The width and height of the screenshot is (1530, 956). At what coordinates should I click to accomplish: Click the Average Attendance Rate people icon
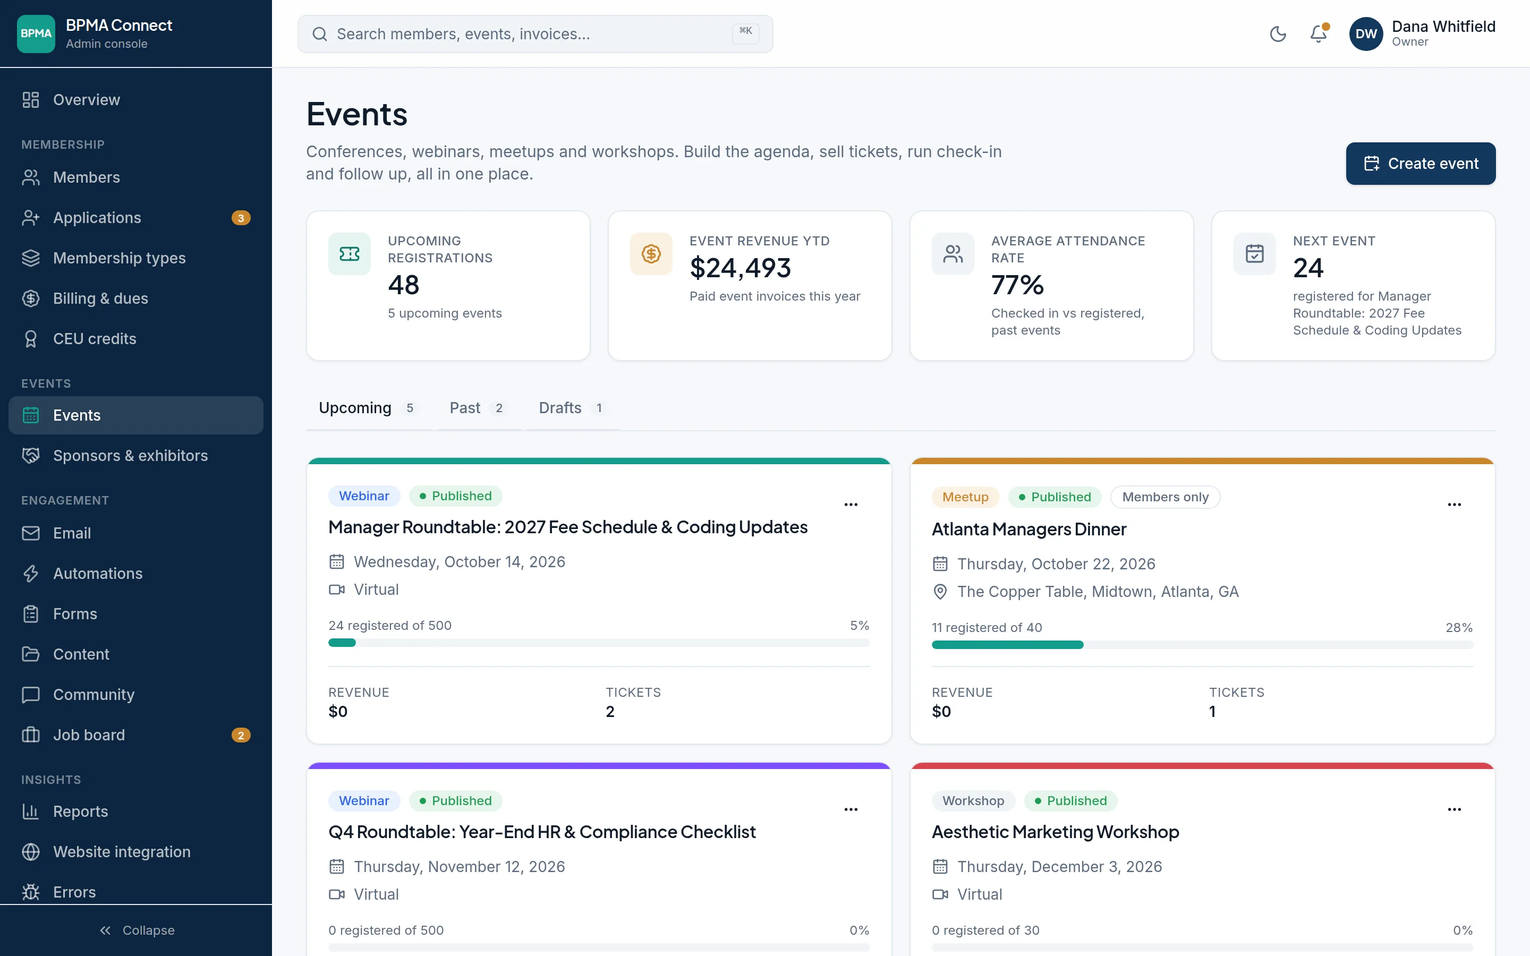click(953, 254)
